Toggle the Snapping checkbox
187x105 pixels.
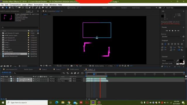point(68,8)
